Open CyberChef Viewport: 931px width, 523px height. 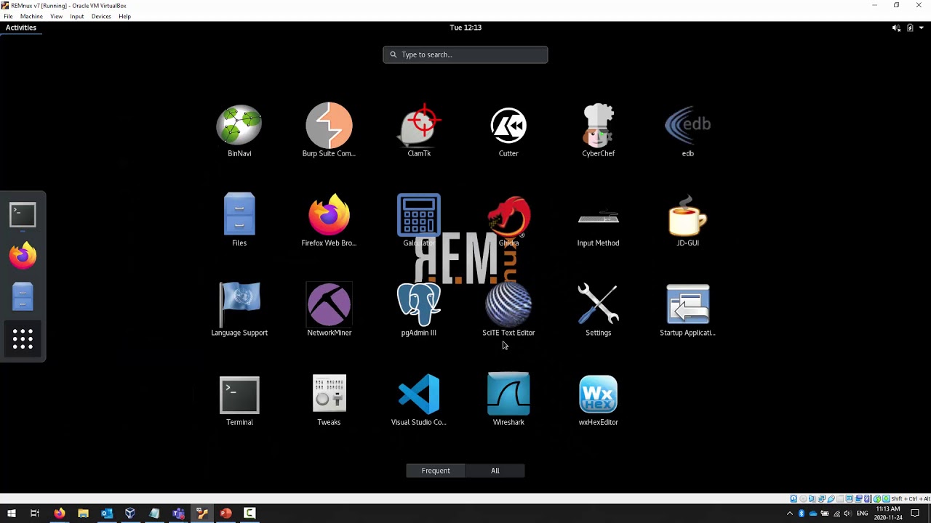point(598,131)
